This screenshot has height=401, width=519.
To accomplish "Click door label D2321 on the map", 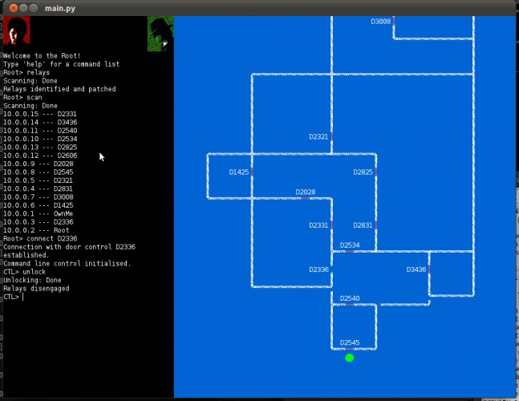I will click(318, 136).
